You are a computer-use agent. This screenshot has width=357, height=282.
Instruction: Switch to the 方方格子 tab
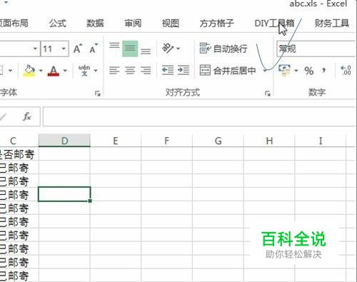[x=216, y=23]
